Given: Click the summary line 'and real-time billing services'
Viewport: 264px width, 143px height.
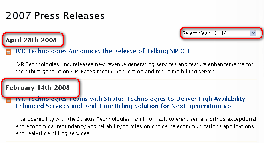Looking at the screenshot, I should (52, 133).
